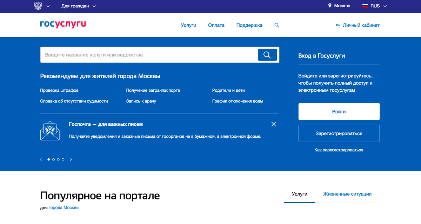Click the города Москвы link under Популярное
Screen dimensions: 421x224
point(64,208)
